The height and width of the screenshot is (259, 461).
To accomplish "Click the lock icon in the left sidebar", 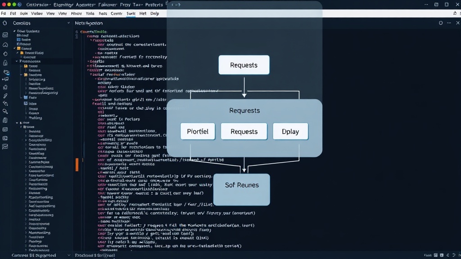I will click(x=5, y=63).
